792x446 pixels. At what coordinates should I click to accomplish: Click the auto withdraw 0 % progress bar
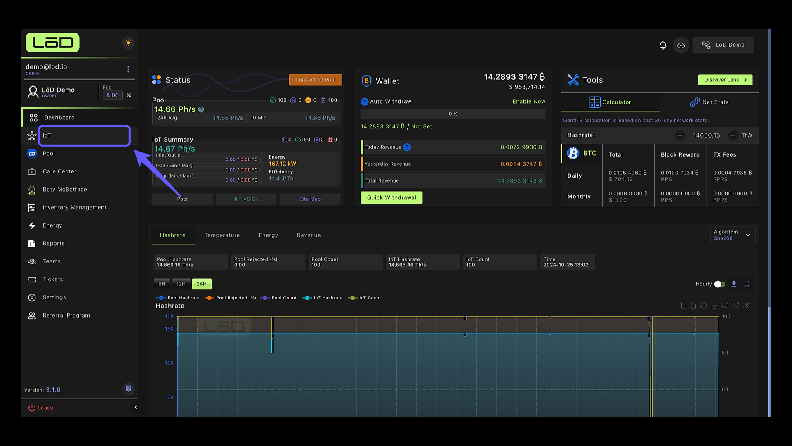(x=453, y=114)
